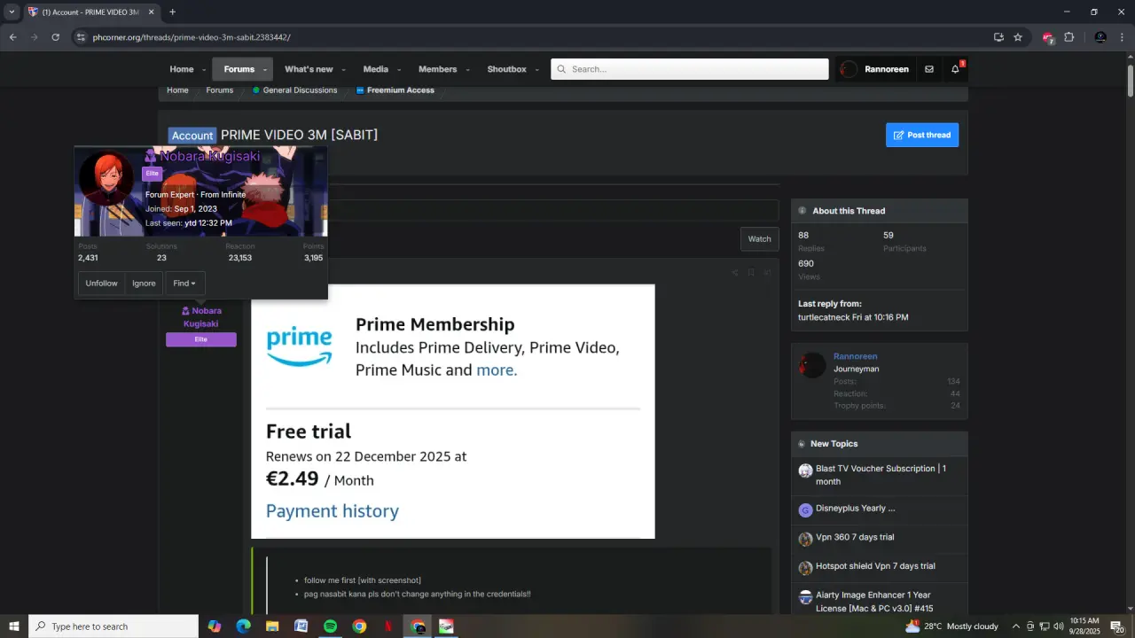Expand the Forums menu dropdown arrow

coord(264,70)
